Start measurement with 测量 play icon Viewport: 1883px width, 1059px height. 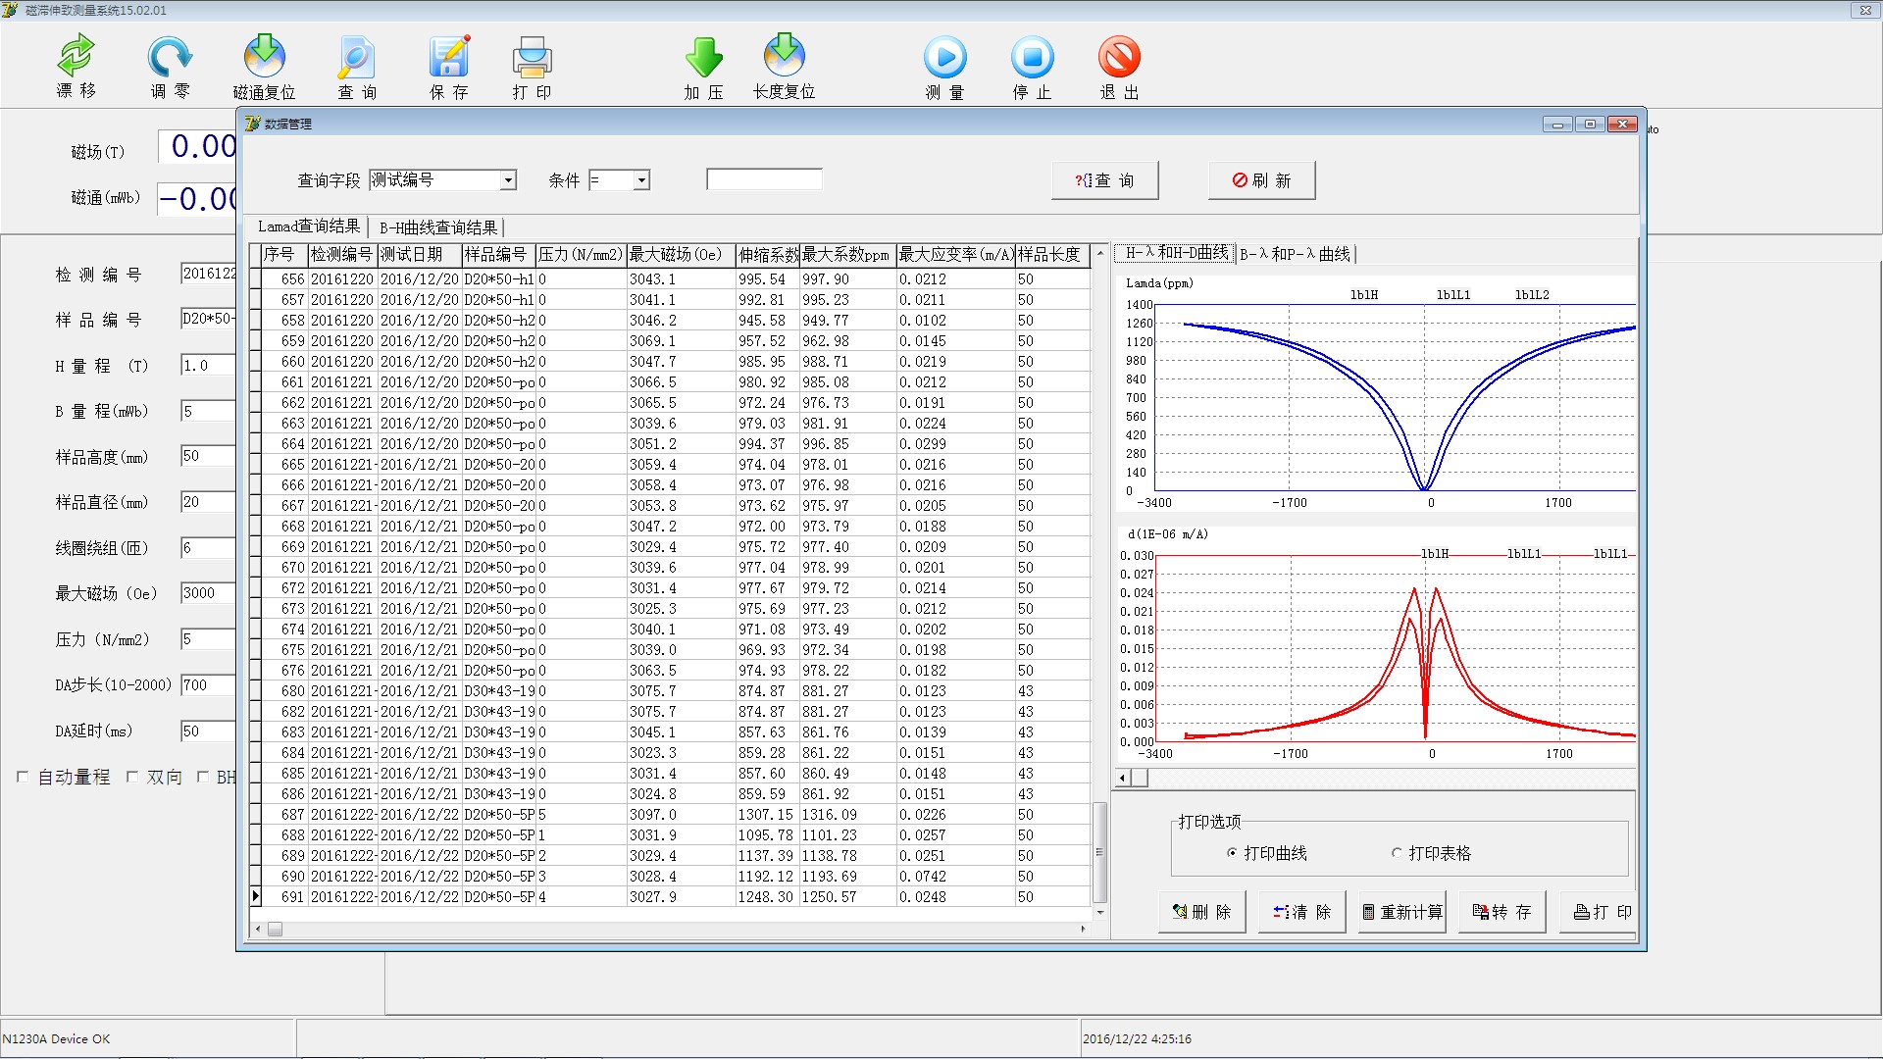click(x=944, y=57)
